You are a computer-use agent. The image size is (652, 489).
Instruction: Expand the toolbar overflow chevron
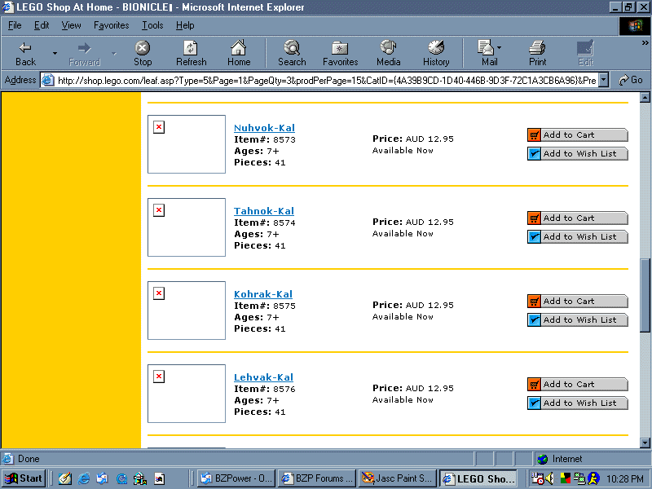tap(645, 43)
